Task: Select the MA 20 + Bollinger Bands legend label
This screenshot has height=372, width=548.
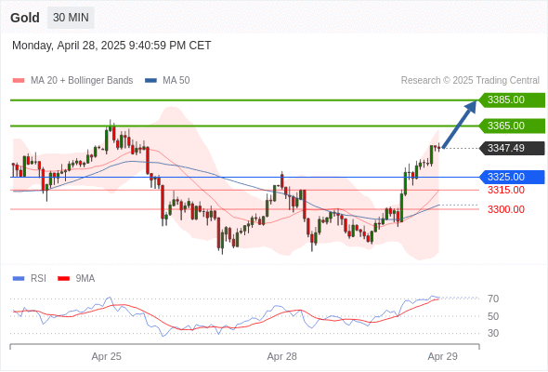Action: (82, 81)
